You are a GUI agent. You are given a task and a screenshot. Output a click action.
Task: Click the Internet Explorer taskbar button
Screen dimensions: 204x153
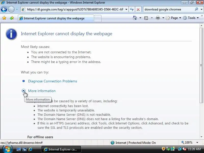[61, 149]
